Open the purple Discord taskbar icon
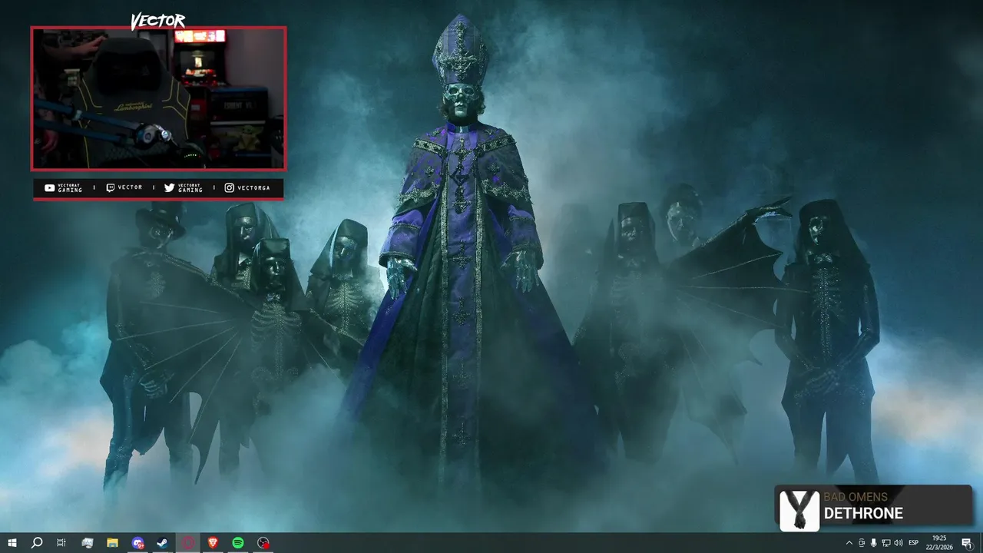Screen dimensions: 983x553 (137, 543)
